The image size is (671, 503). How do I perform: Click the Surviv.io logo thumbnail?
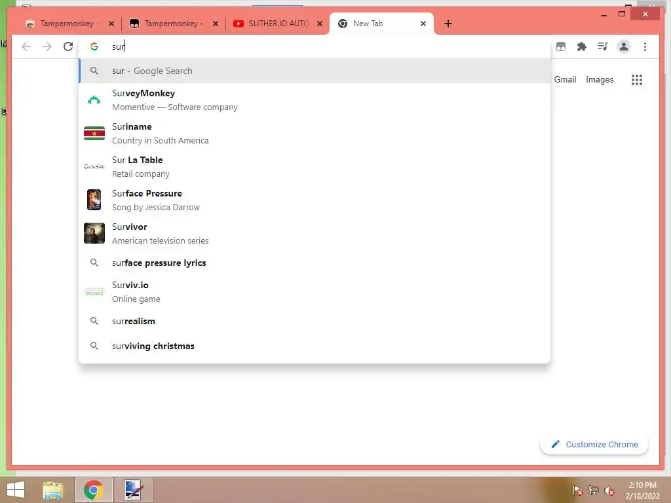point(94,291)
